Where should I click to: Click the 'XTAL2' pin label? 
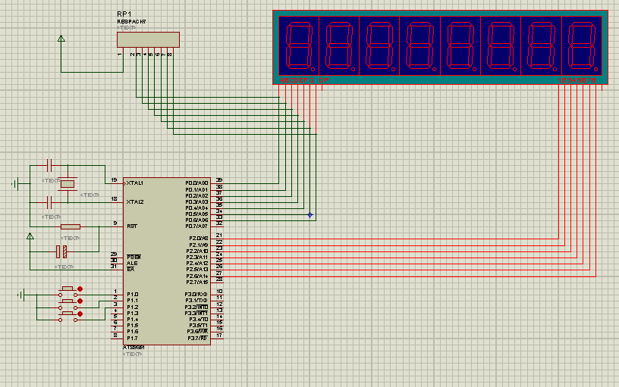pos(135,201)
